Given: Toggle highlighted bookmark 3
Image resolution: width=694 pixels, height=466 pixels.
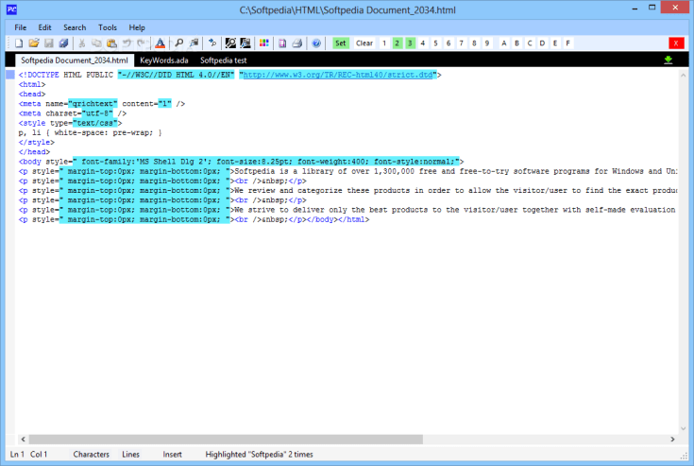Looking at the screenshot, I should (410, 43).
